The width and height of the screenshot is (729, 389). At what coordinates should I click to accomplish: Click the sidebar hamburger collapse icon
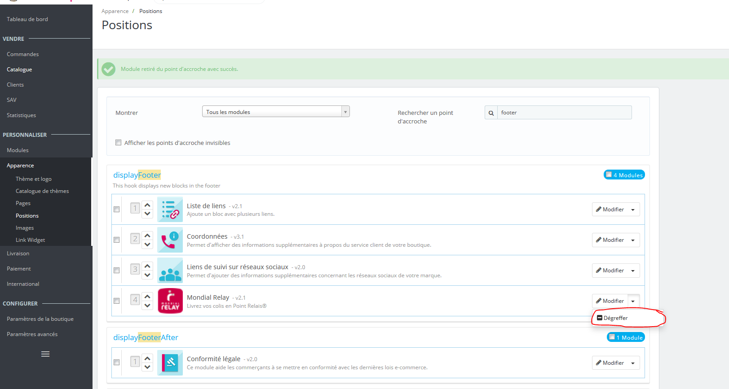(x=45, y=354)
